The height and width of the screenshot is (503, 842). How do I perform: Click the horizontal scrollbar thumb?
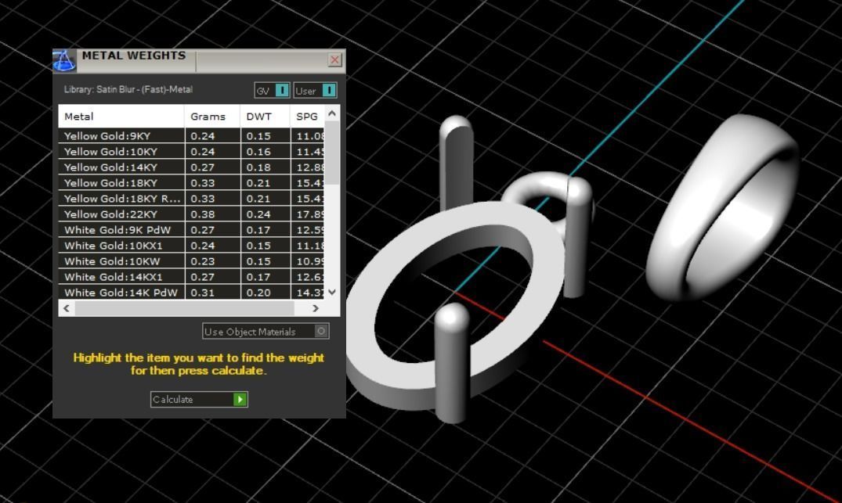tap(185, 308)
